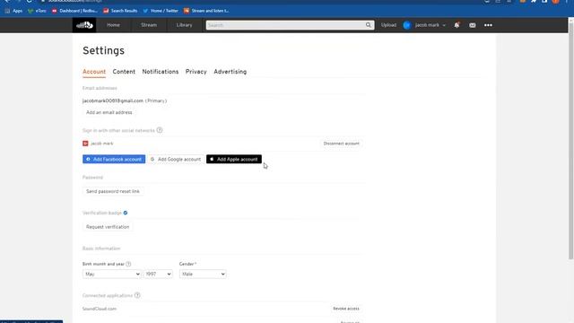
Task: Click Add Facebook account button
Action: pyautogui.click(x=114, y=160)
